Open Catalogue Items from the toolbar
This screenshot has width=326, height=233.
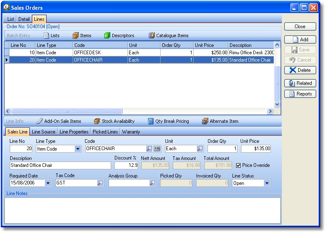(152, 36)
